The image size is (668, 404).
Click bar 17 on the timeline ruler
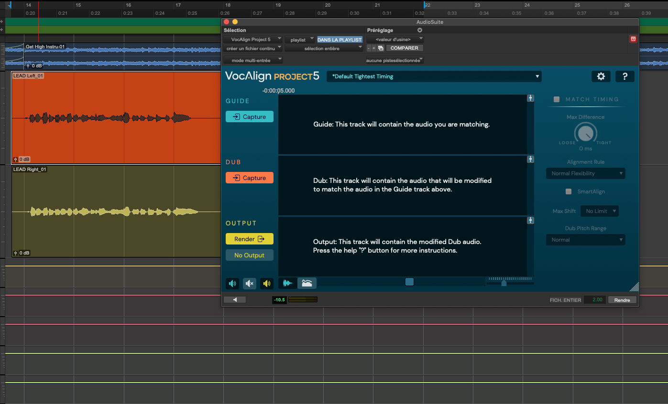(x=178, y=5)
